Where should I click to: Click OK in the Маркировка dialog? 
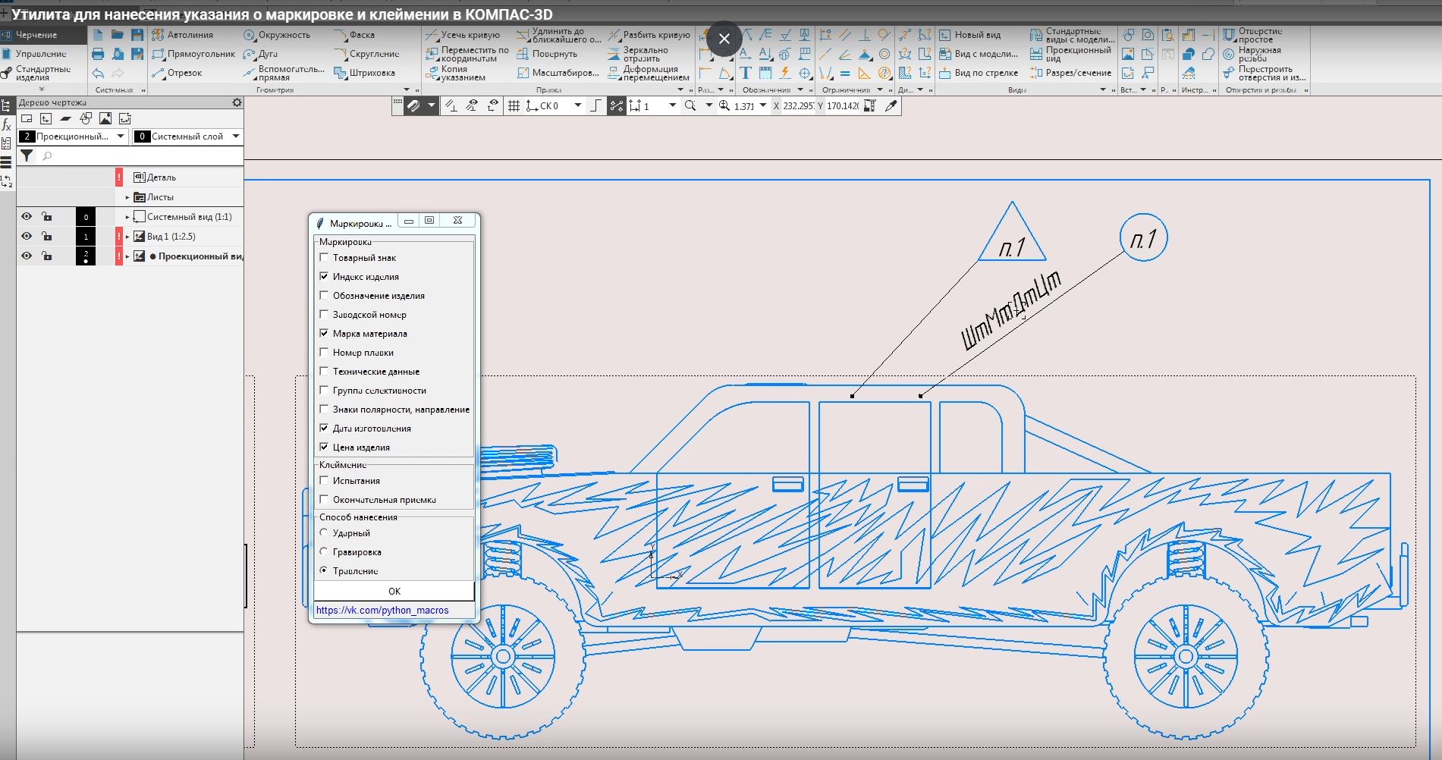tap(394, 592)
